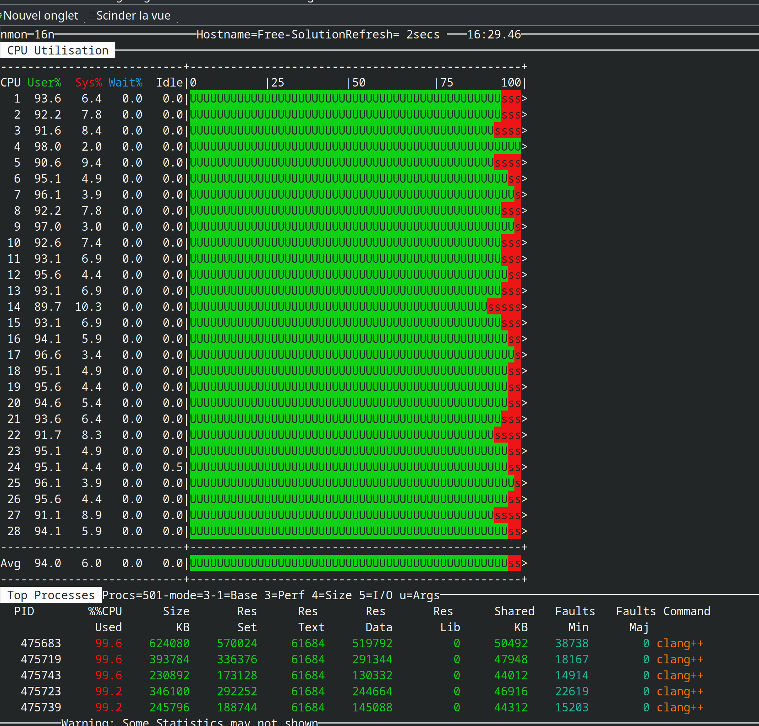Select process PID 475683
This screenshot has width=759, height=726.
pos(41,643)
